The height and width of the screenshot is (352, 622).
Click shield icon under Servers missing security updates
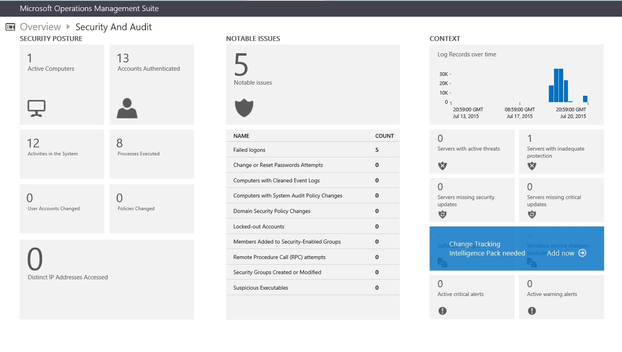pos(442,214)
